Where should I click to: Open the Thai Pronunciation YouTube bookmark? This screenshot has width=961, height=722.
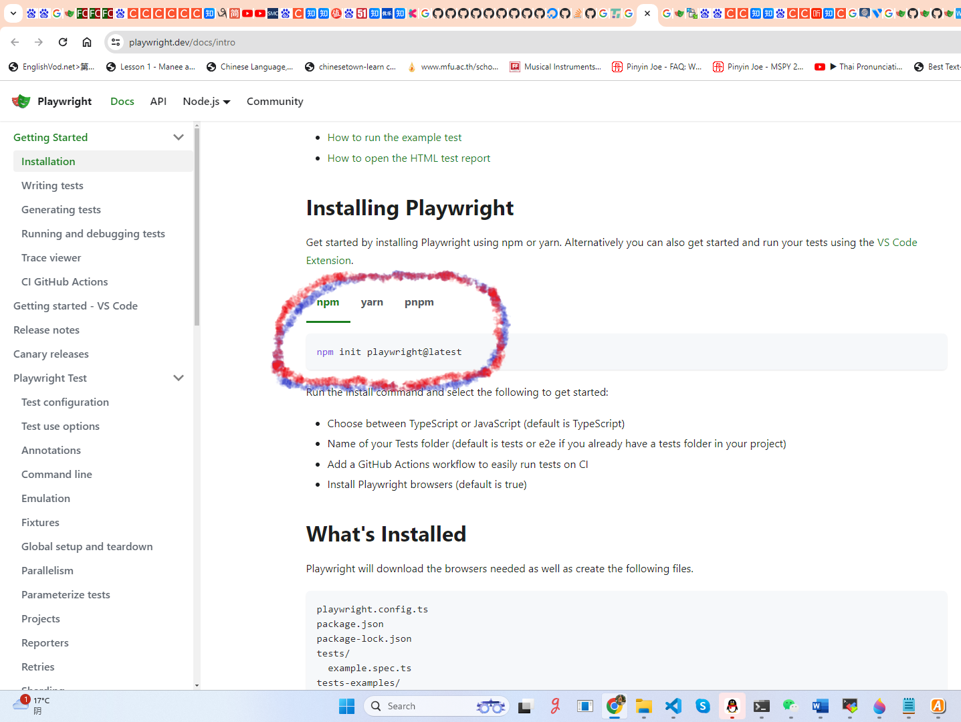pyautogui.click(x=859, y=67)
